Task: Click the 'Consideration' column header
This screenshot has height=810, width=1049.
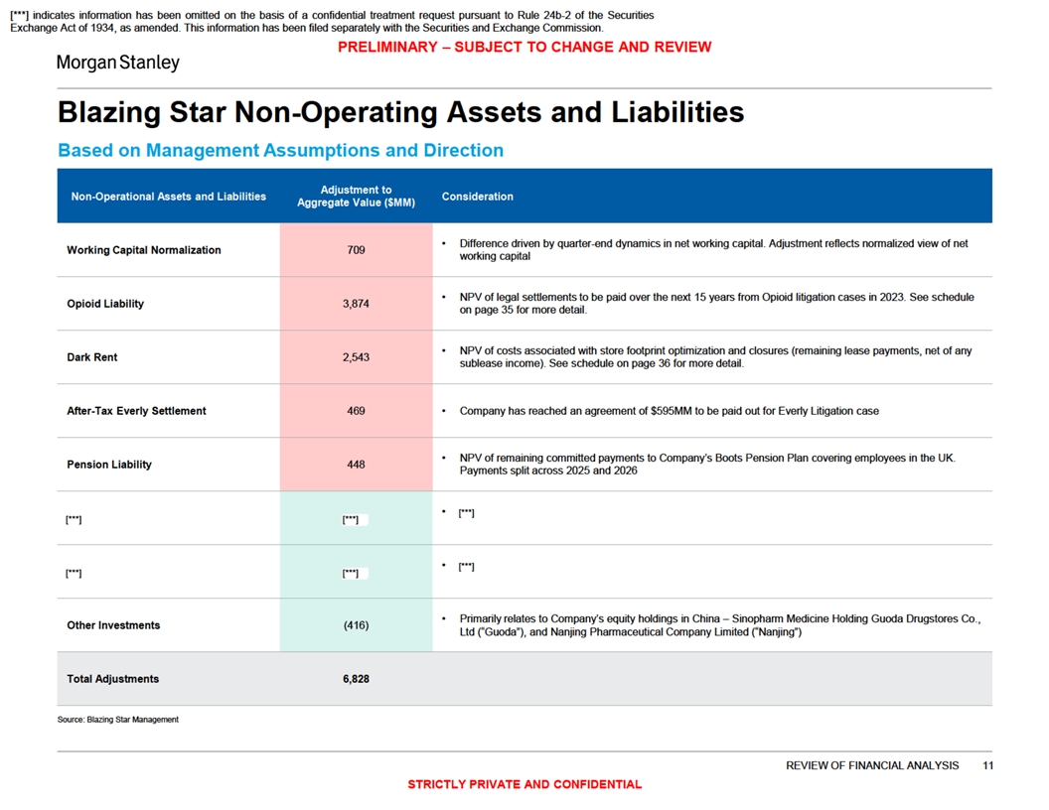Action: coord(477,197)
